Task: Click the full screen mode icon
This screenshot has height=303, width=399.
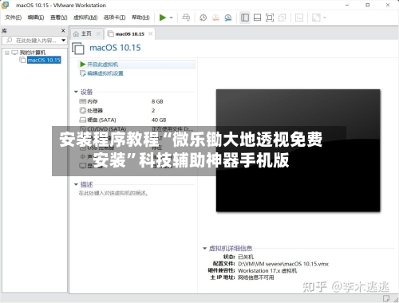Action: [270, 18]
